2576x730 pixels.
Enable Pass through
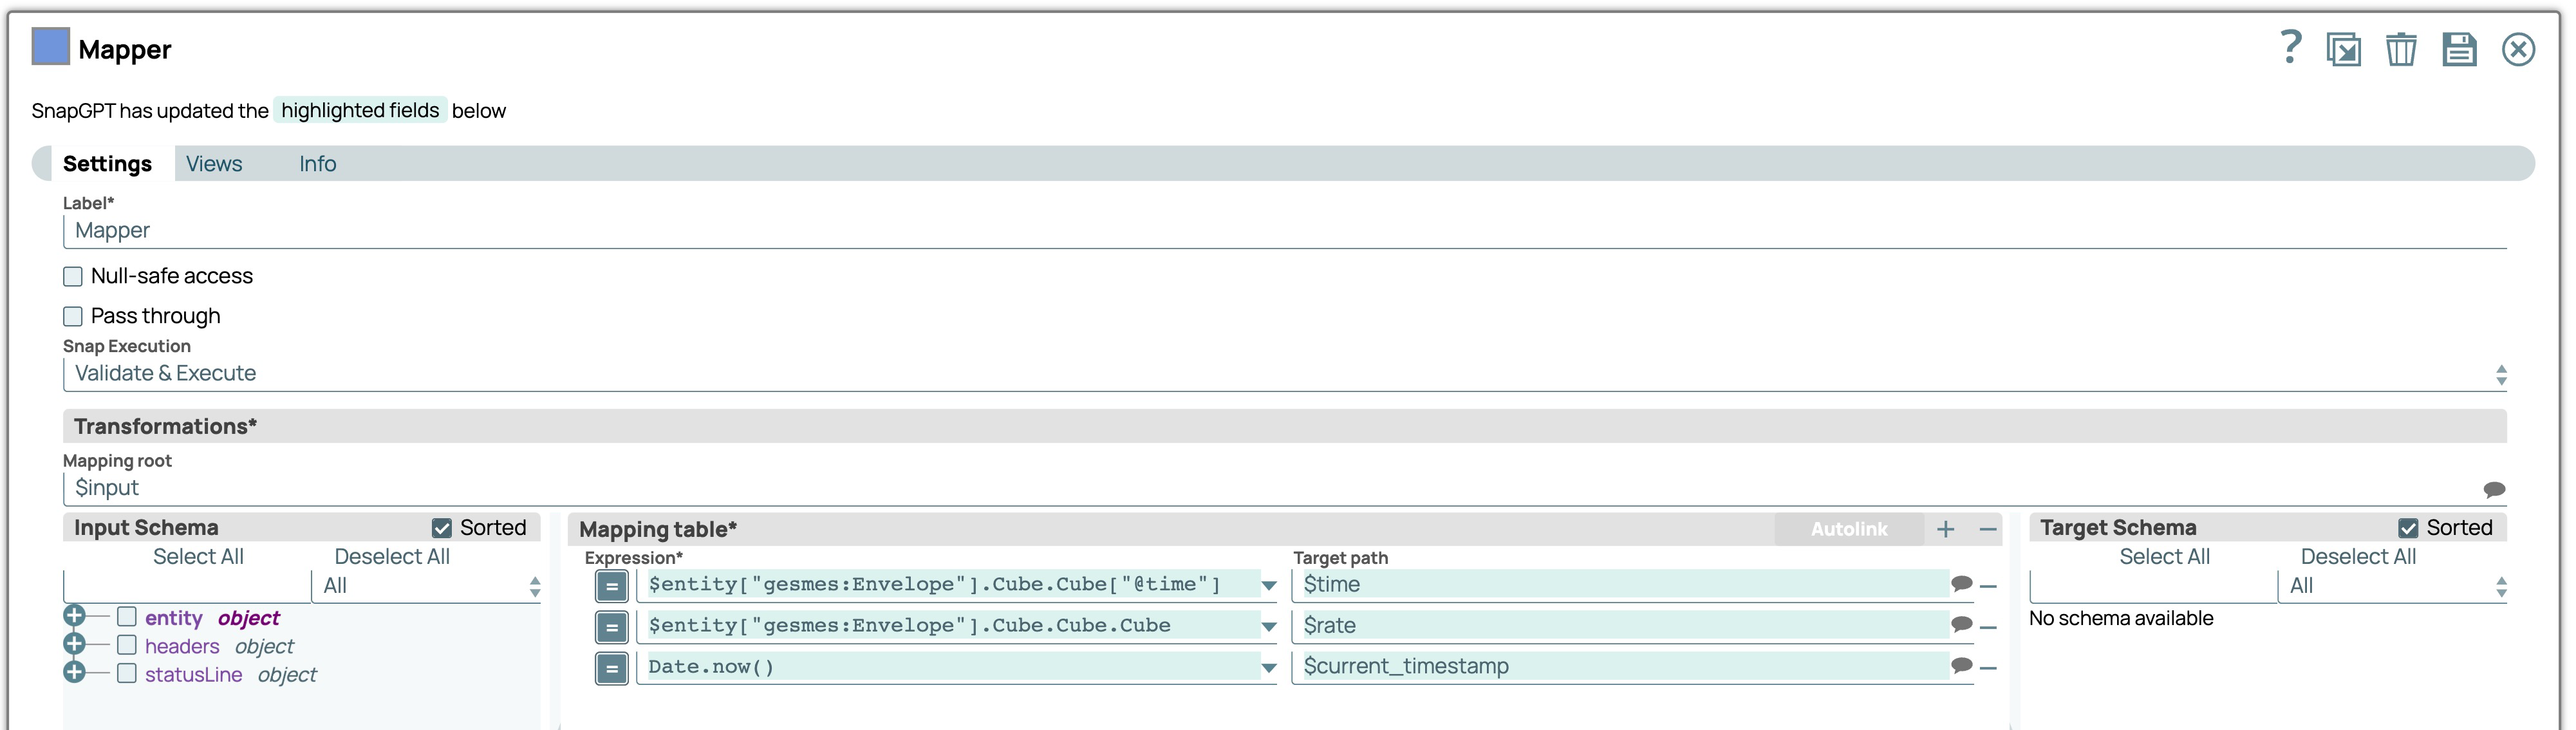pyautogui.click(x=72, y=316)
